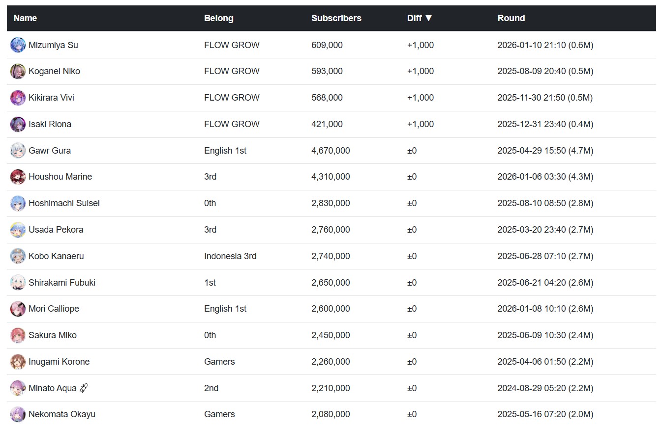This screenshot has height=427, width=663.
Task: Click Mizumiya Su's avatar icon
Action: tap(18, 45)
